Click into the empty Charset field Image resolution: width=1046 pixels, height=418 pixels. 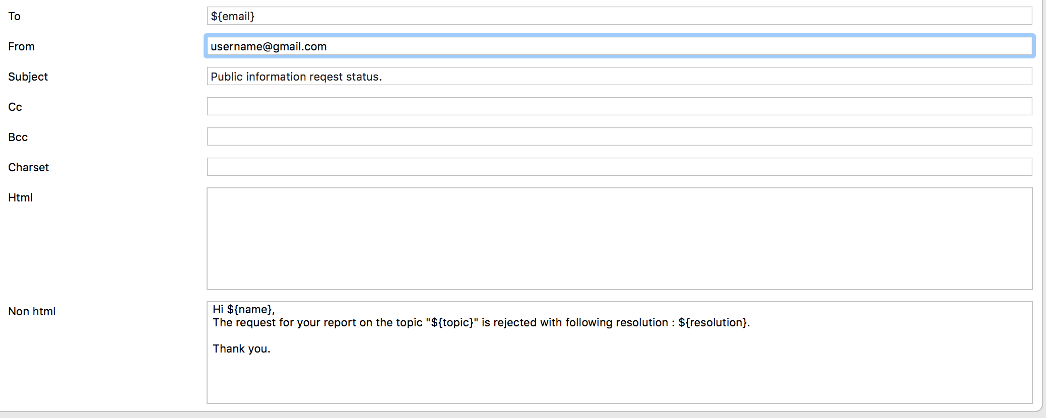click(x=619, y=167)
